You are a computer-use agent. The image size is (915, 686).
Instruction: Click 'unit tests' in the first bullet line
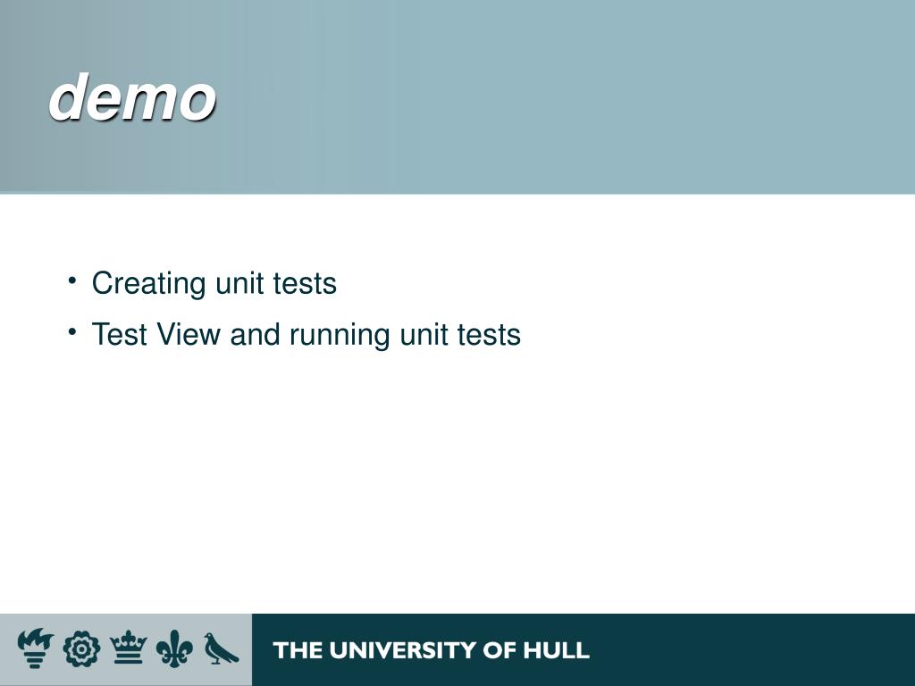click(x=276, y=283)
